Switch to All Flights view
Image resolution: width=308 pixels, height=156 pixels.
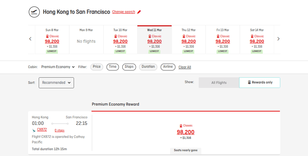[219, 82]
